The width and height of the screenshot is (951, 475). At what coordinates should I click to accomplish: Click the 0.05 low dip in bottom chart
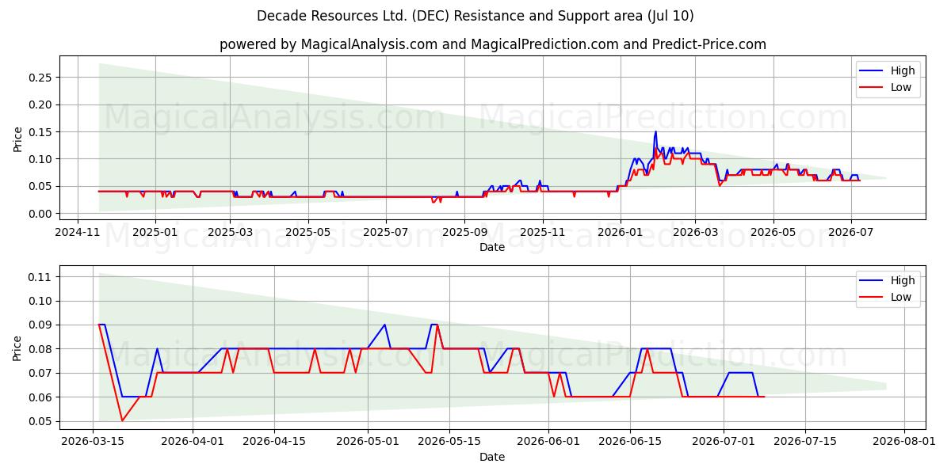[x=122, y=420]
